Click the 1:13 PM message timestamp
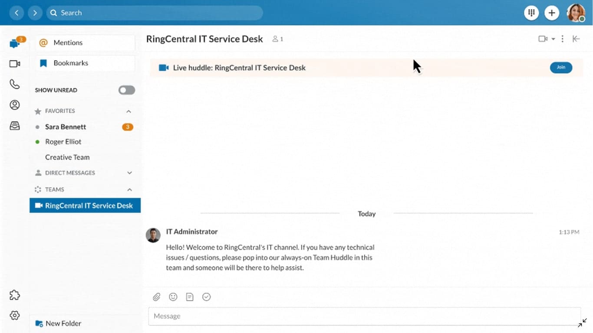This screenshot has width=593, height=333. click(x=569, y=232)
